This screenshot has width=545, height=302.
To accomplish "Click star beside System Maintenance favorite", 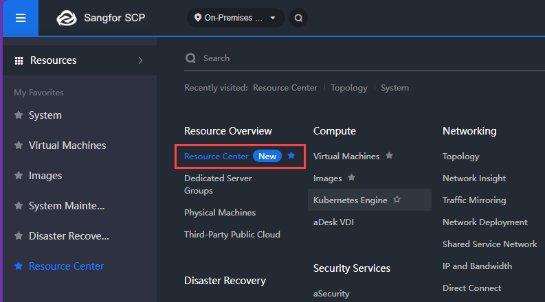I will click(x=19, y=205).
